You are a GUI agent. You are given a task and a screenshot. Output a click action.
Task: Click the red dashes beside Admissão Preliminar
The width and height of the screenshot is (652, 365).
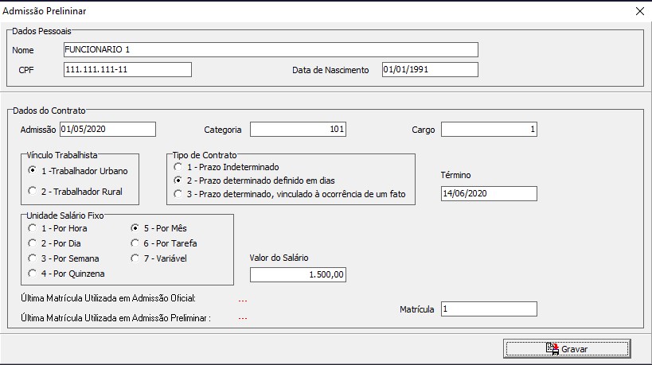pos(243,319)
